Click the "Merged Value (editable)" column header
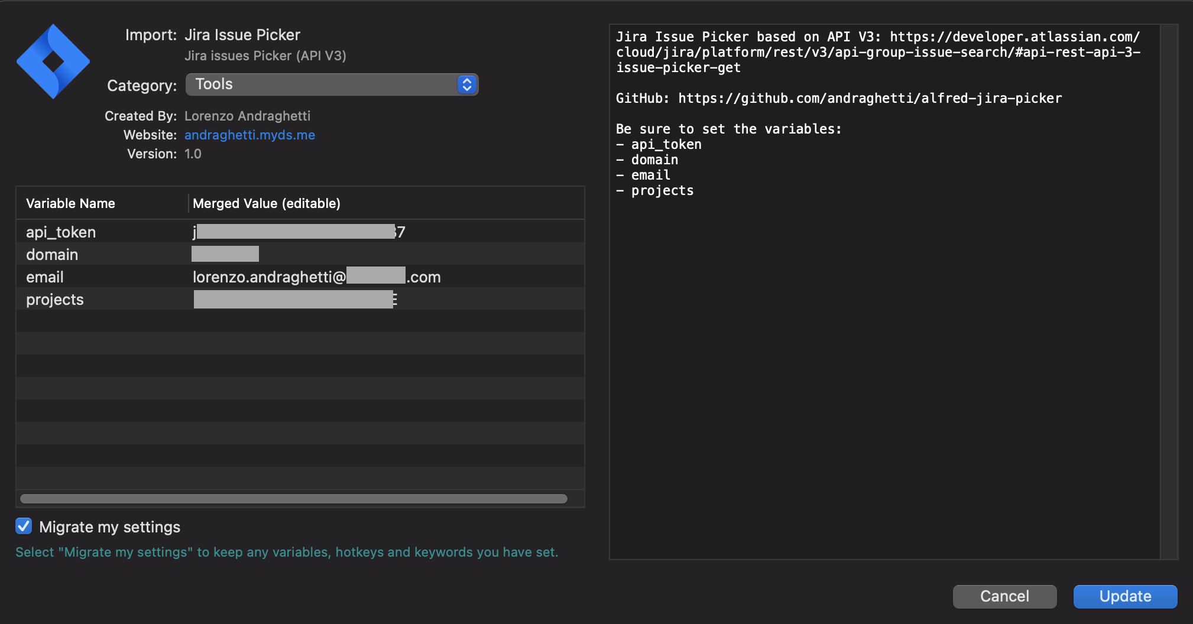 (x=266, y=203)
